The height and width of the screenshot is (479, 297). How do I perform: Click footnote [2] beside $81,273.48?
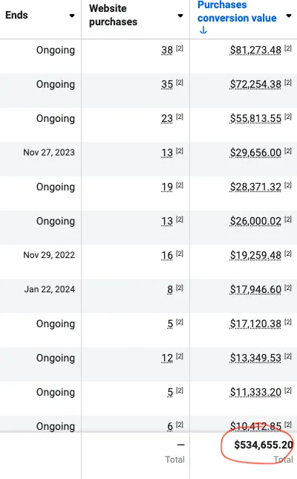[288, 48]
